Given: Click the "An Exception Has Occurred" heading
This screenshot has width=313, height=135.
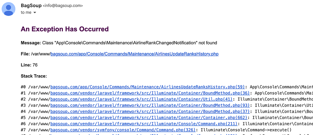Looking at the screenshot, I should [x=64, y=29].
